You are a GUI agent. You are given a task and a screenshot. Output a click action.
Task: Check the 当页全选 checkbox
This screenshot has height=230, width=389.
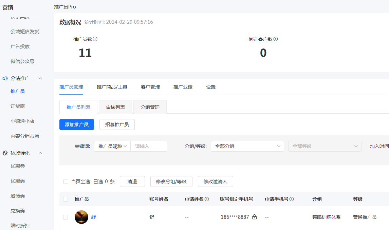[66, 181]
